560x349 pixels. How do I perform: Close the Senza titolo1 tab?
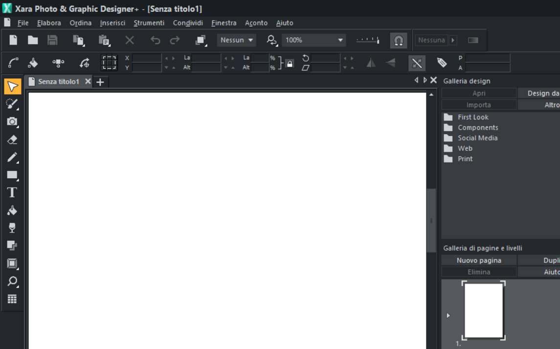click(88, 82)
